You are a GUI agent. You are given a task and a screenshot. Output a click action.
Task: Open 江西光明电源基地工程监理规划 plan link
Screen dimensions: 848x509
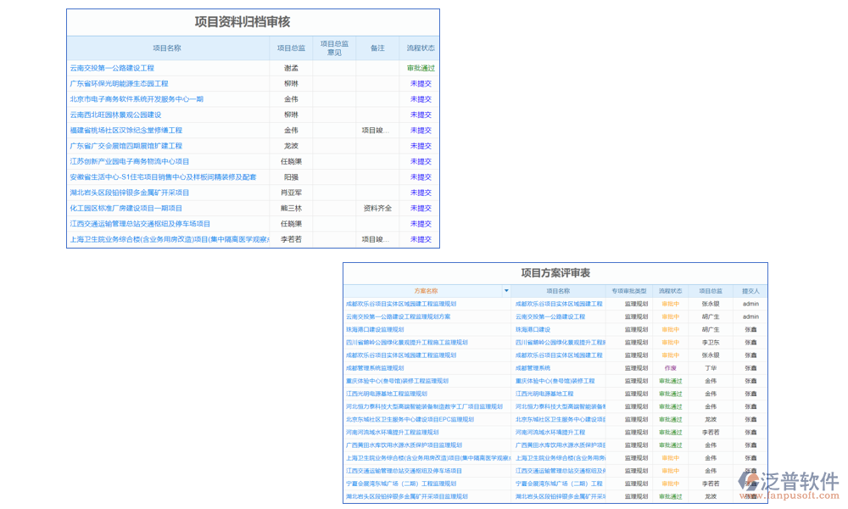pyautogui.click(x=386, y=394)
